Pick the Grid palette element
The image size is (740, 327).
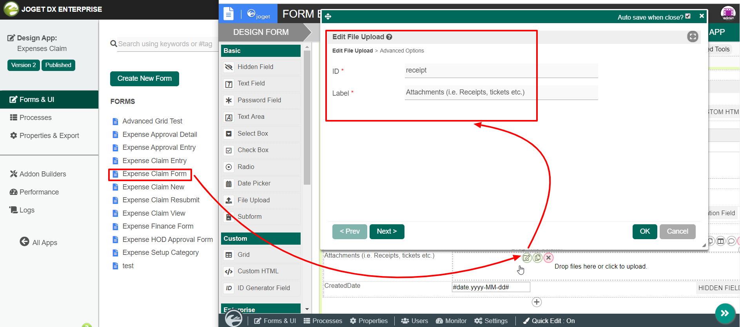(x=261, y=255)
